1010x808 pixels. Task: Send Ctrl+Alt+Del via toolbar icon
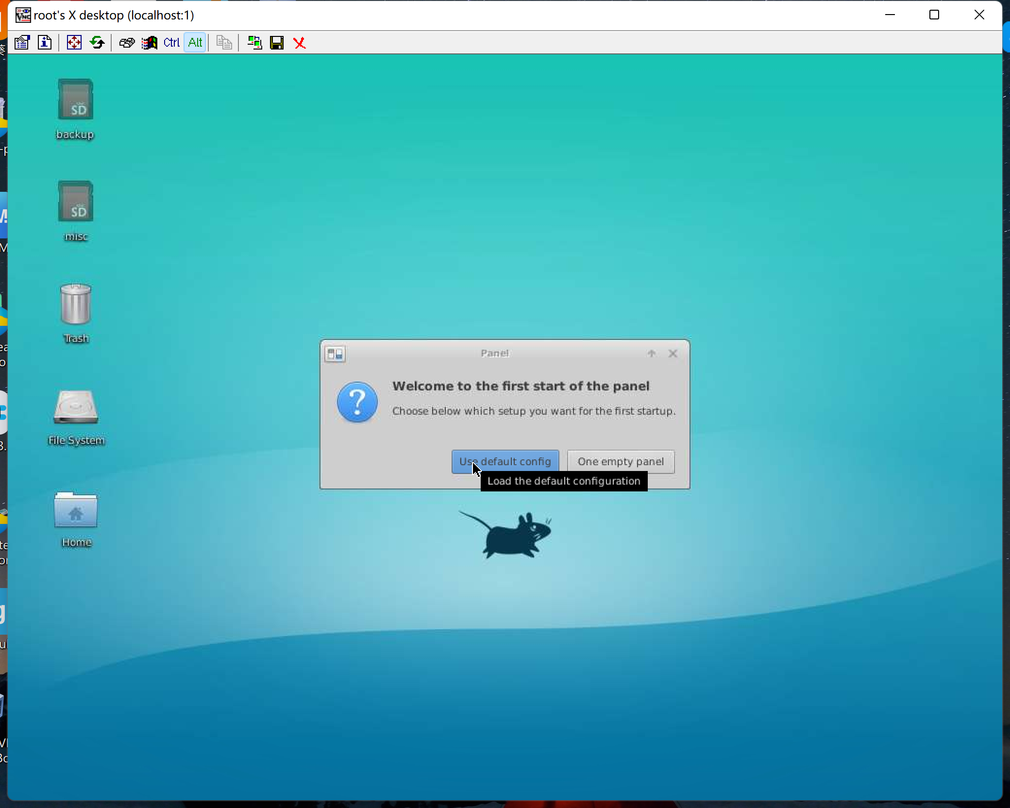pyautogui.click(x=126, y=43)
